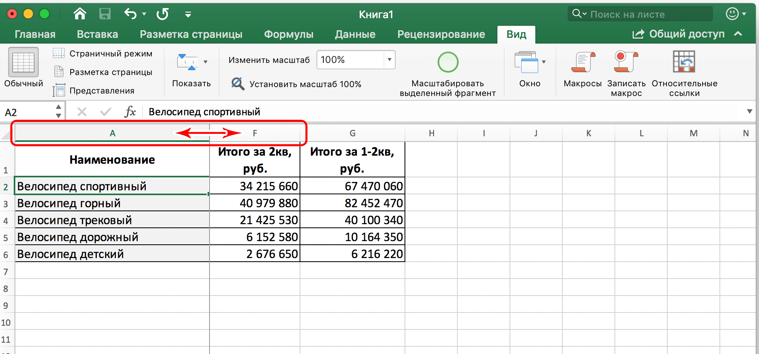Click cell with value 82 452 470
The image size is (759, 354).
[352, 203]
